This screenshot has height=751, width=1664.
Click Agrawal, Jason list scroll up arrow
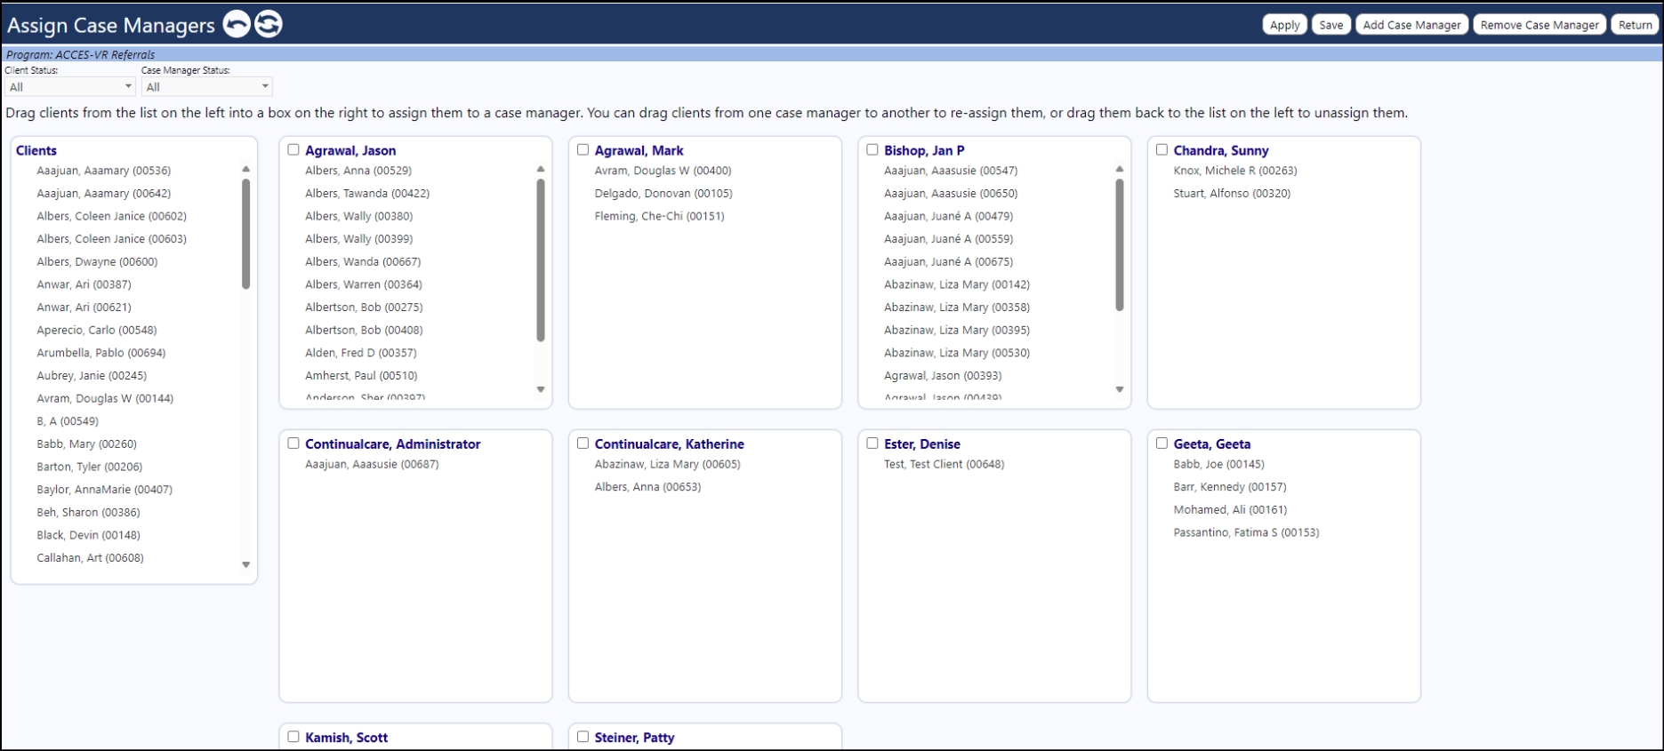pos(541,169)
